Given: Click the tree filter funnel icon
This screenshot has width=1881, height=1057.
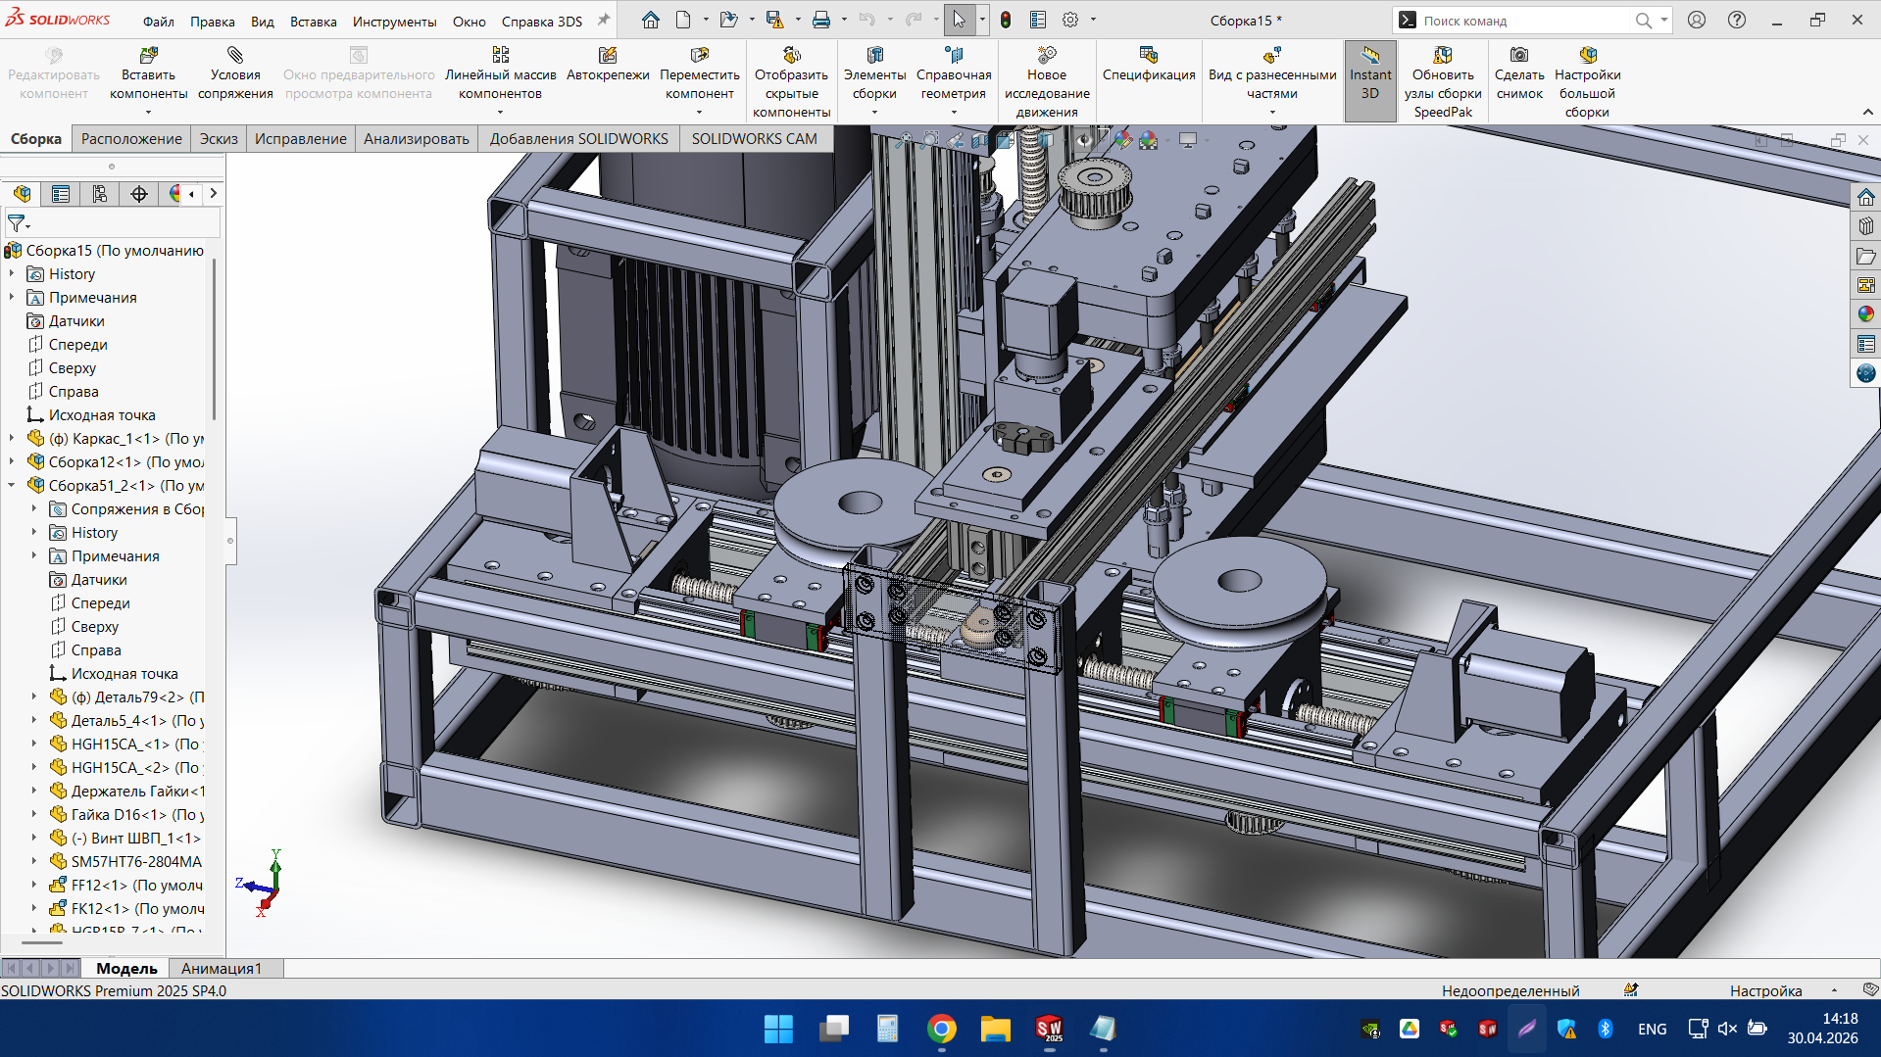Looking at the screenshot, I should click(17, 223).
